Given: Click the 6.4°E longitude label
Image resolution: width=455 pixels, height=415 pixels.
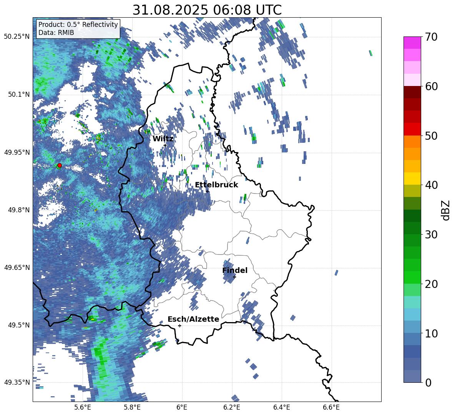Looking at the screenshot, I should pyautogui.click(x=282, y=408).
